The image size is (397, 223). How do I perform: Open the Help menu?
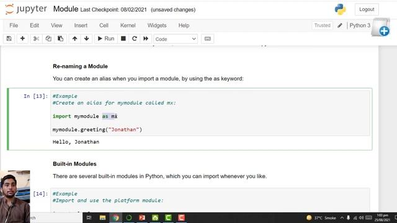tap(184, 25)
